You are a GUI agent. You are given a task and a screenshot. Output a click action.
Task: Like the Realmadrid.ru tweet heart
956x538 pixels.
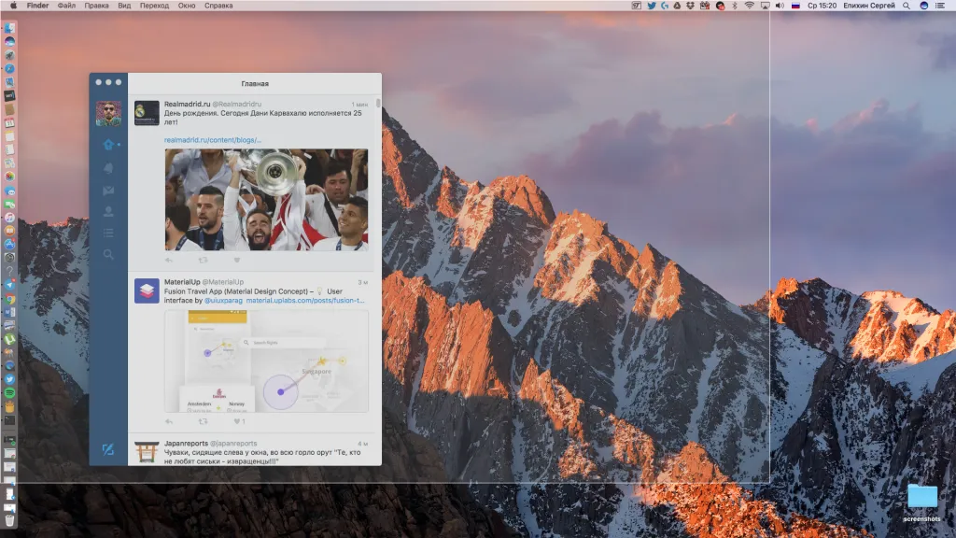point(237,260)
